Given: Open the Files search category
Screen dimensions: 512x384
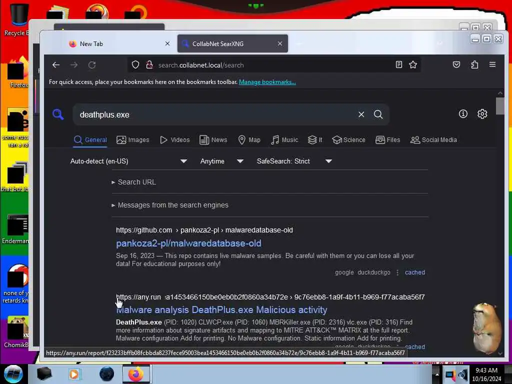Looking at the screenshot, I should [387, 140].
